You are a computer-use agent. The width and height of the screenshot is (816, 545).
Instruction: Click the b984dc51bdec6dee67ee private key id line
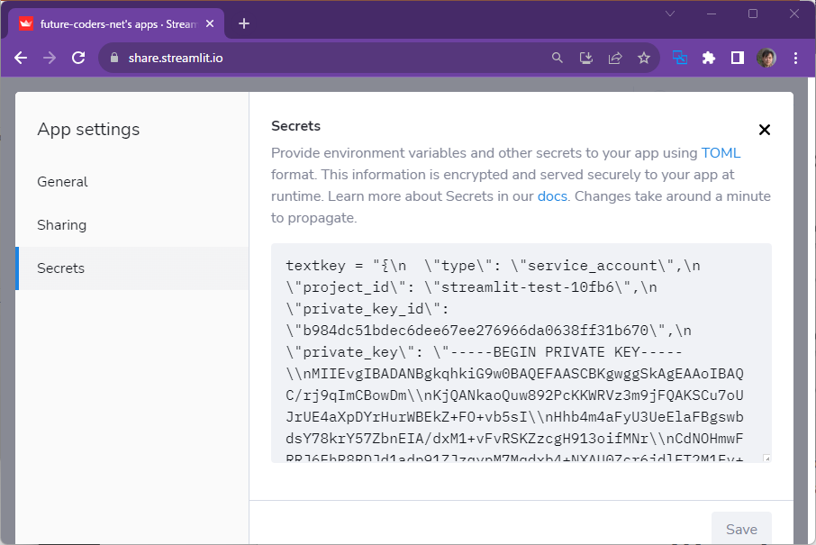[x=489, y=331]
